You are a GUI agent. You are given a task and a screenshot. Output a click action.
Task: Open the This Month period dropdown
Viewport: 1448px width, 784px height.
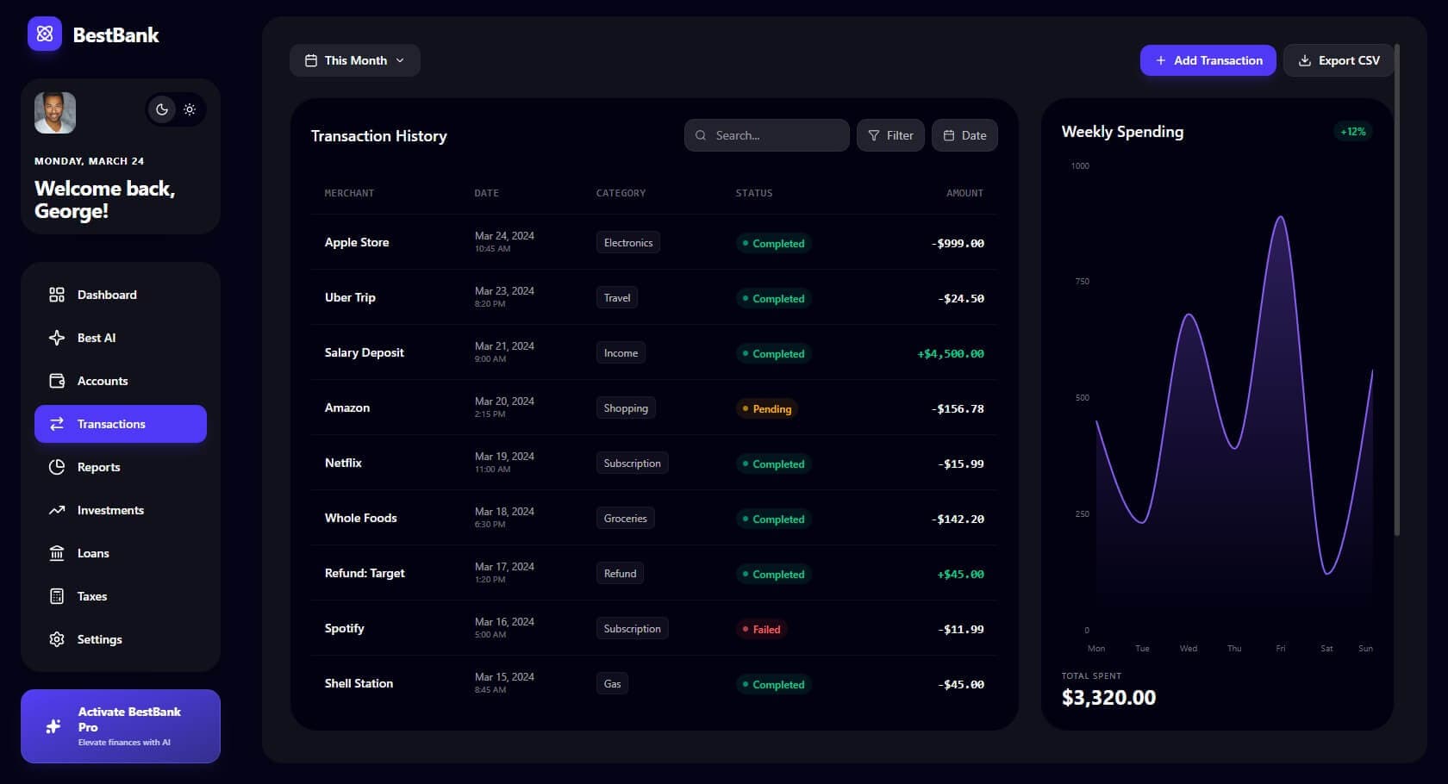(354, 60)
